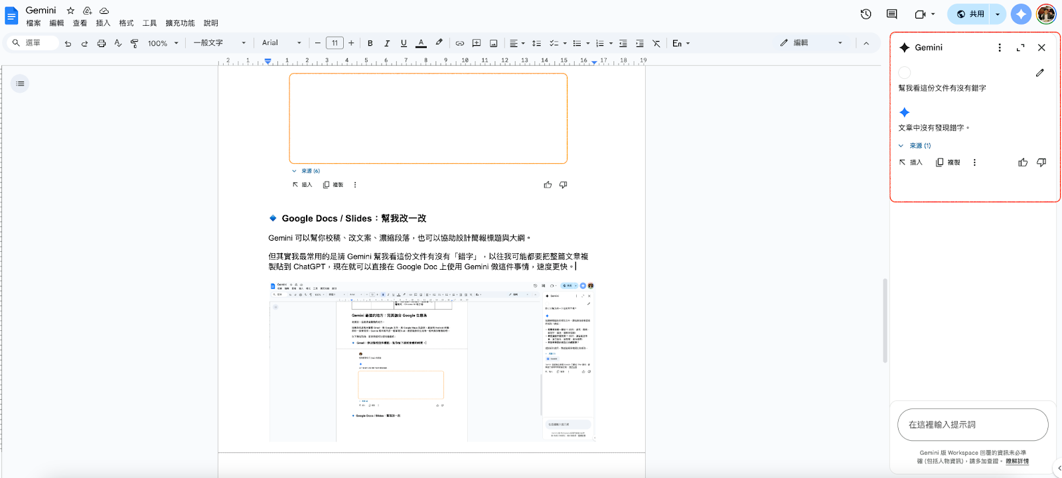Toggle bold formatting
Image resolution: width=1062 pixels, height=478 pixels.
[370, 43]
